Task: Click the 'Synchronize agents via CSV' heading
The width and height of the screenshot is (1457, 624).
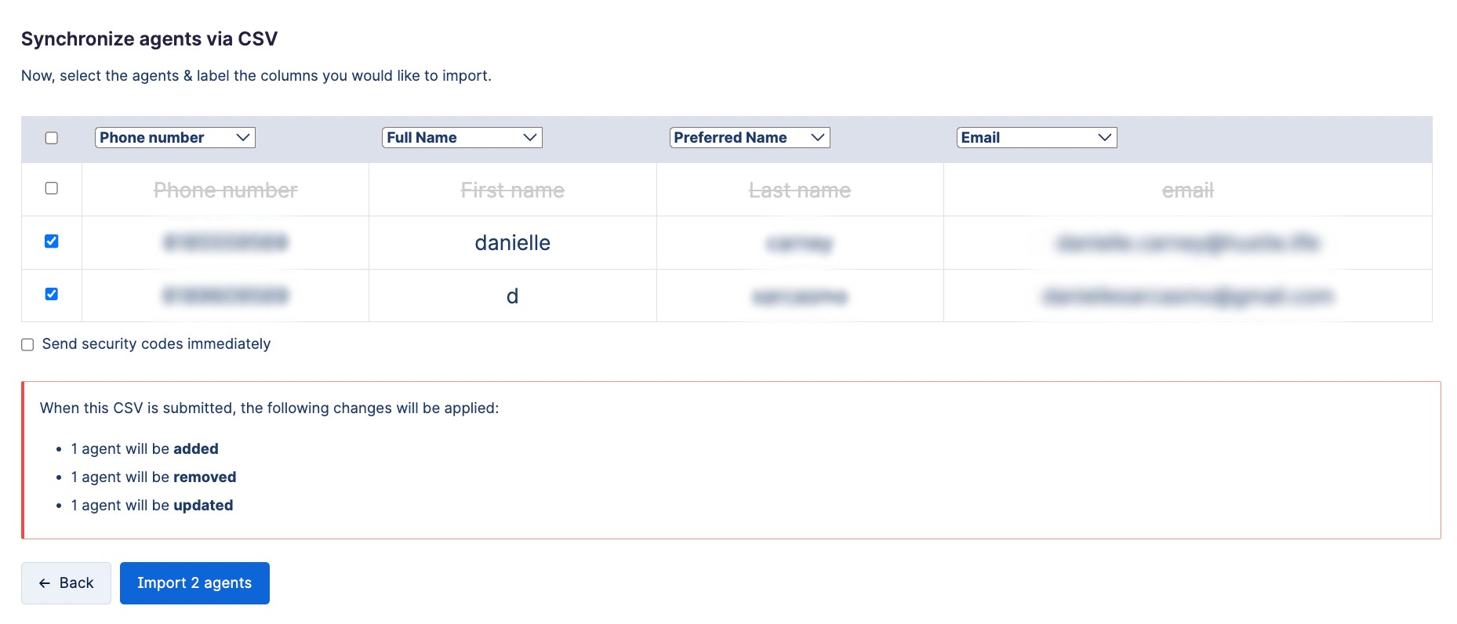Action: click(149, 39)
